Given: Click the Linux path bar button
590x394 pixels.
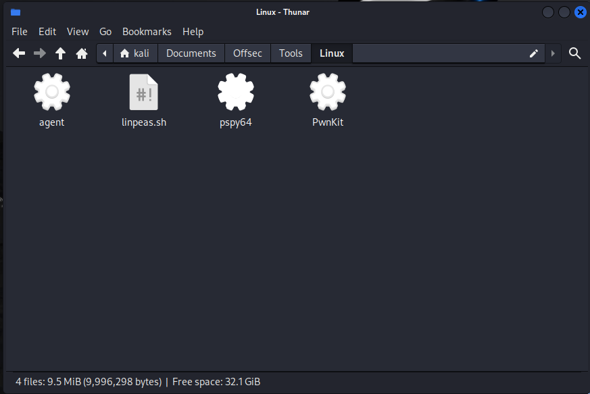Looking at the screenshot, I should [332, 53].
